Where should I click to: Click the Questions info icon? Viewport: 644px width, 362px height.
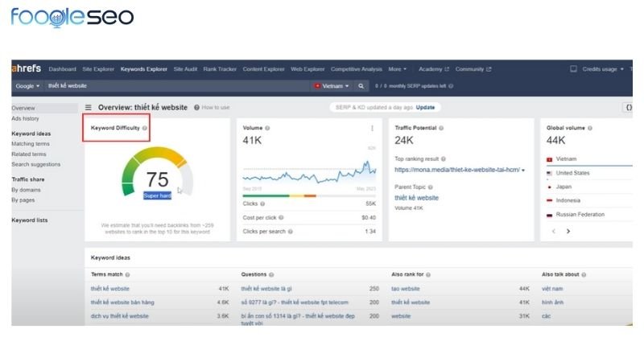(271, 275)
